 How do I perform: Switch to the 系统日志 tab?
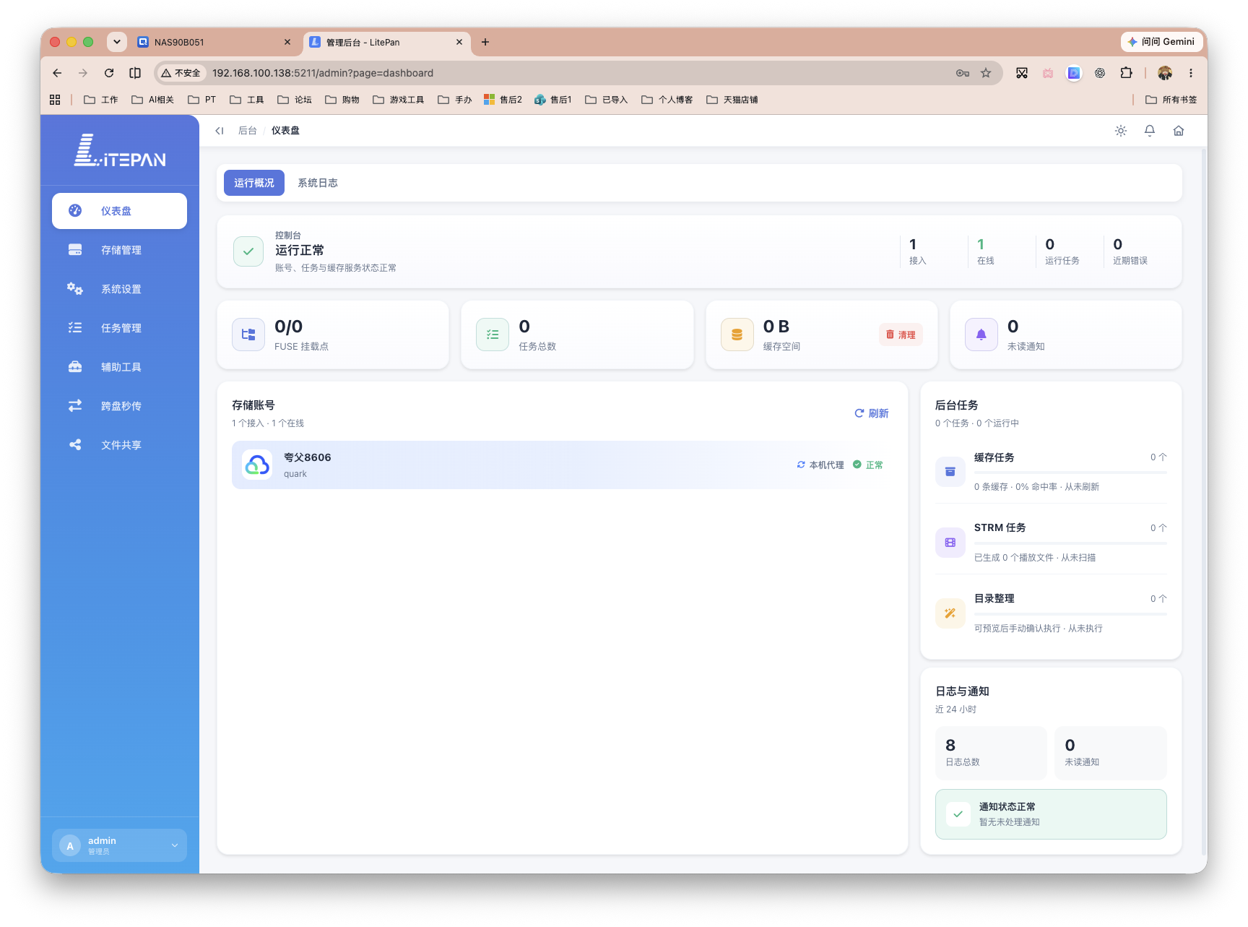click(x=318, y=183)
